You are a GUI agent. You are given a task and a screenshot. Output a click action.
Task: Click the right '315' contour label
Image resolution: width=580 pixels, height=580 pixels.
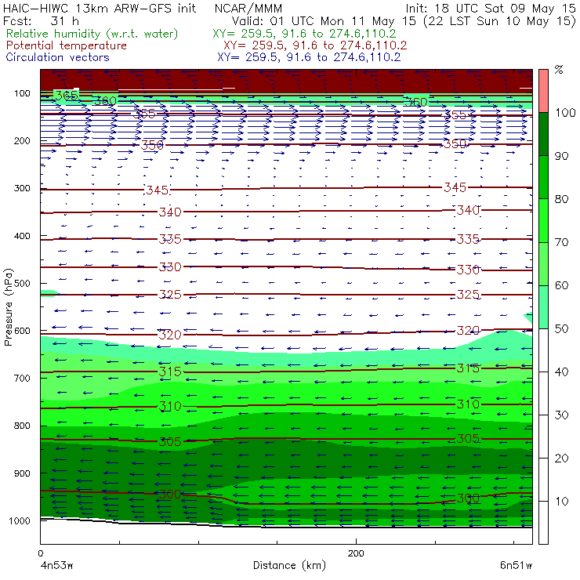[468, 368]
